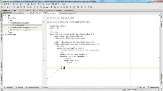The image size is (163, 91).
Task: Navigate Back with the left arrow icon
Action: pos(34,7)
